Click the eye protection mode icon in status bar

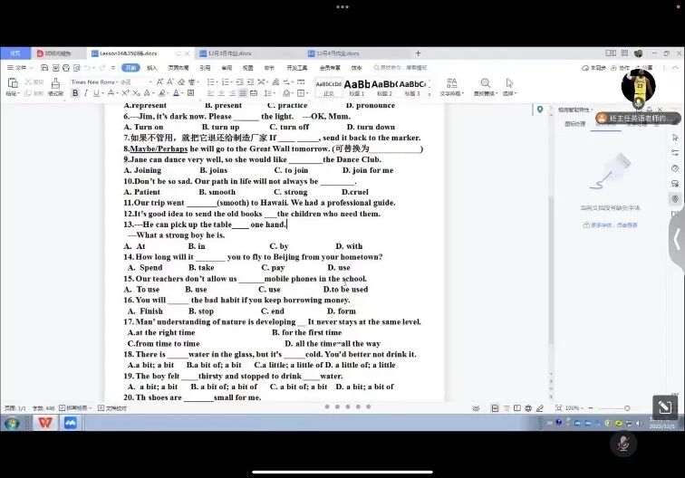pos(476,408)
